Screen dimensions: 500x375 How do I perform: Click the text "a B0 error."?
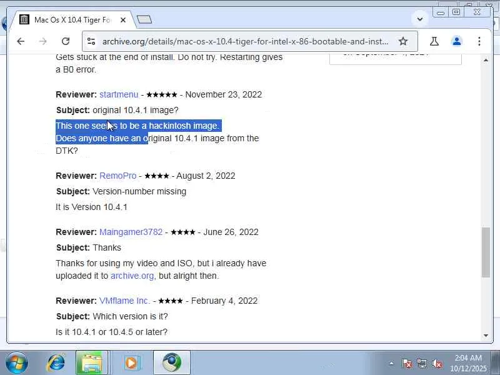(x=76, y=69)
